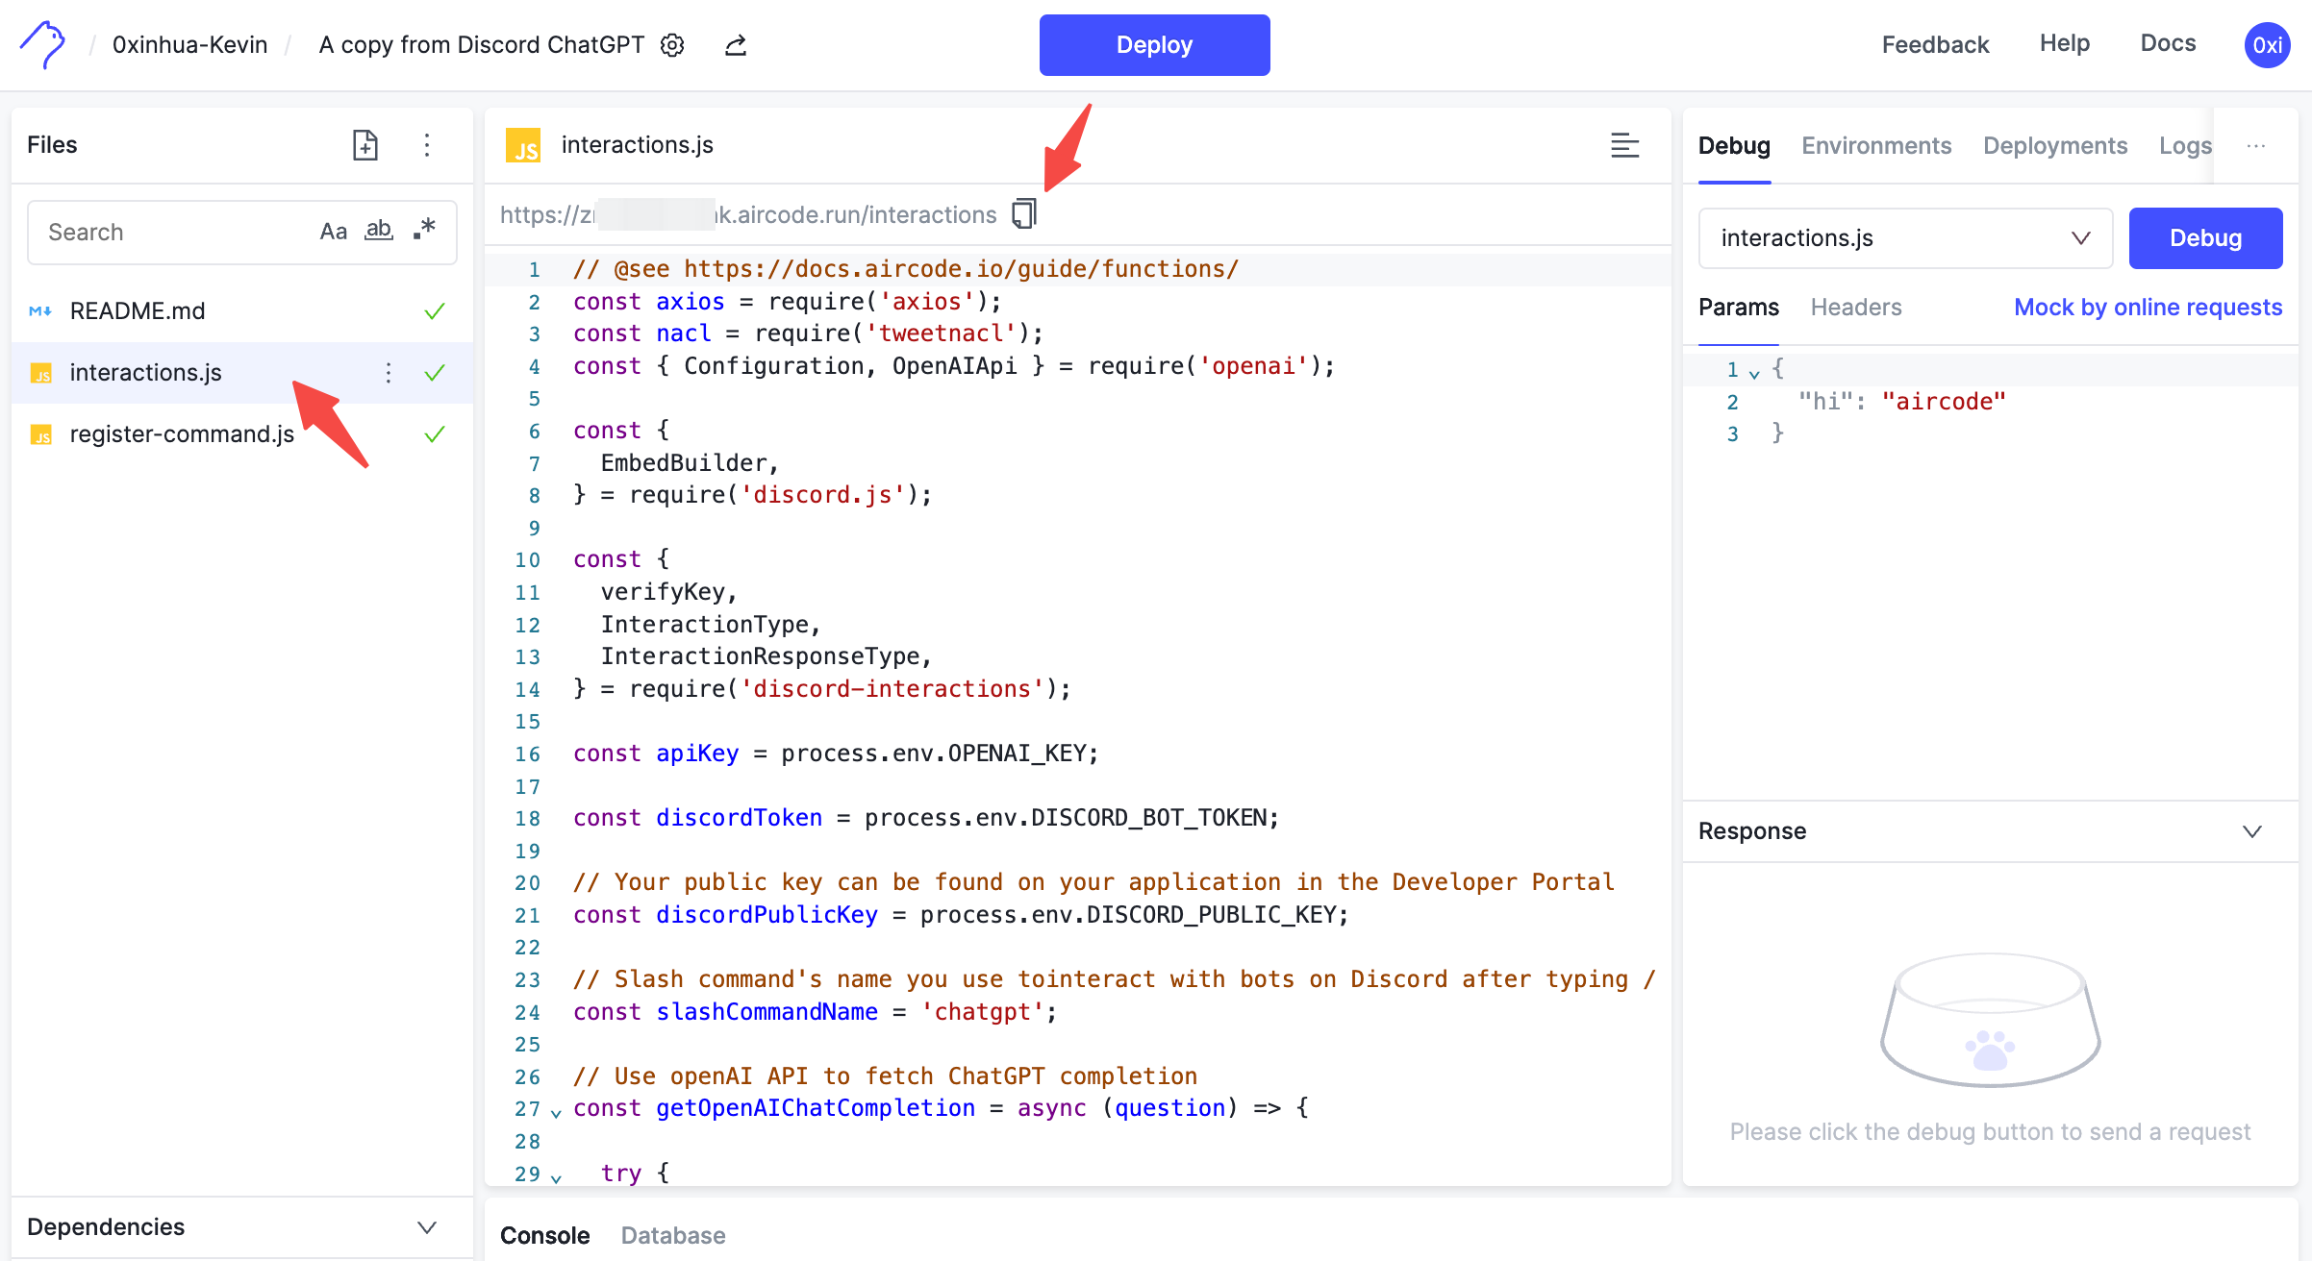The image size is (2312, 1261).
Task: Collapse JSON object in Params editor
Action: coord(1754,373)
